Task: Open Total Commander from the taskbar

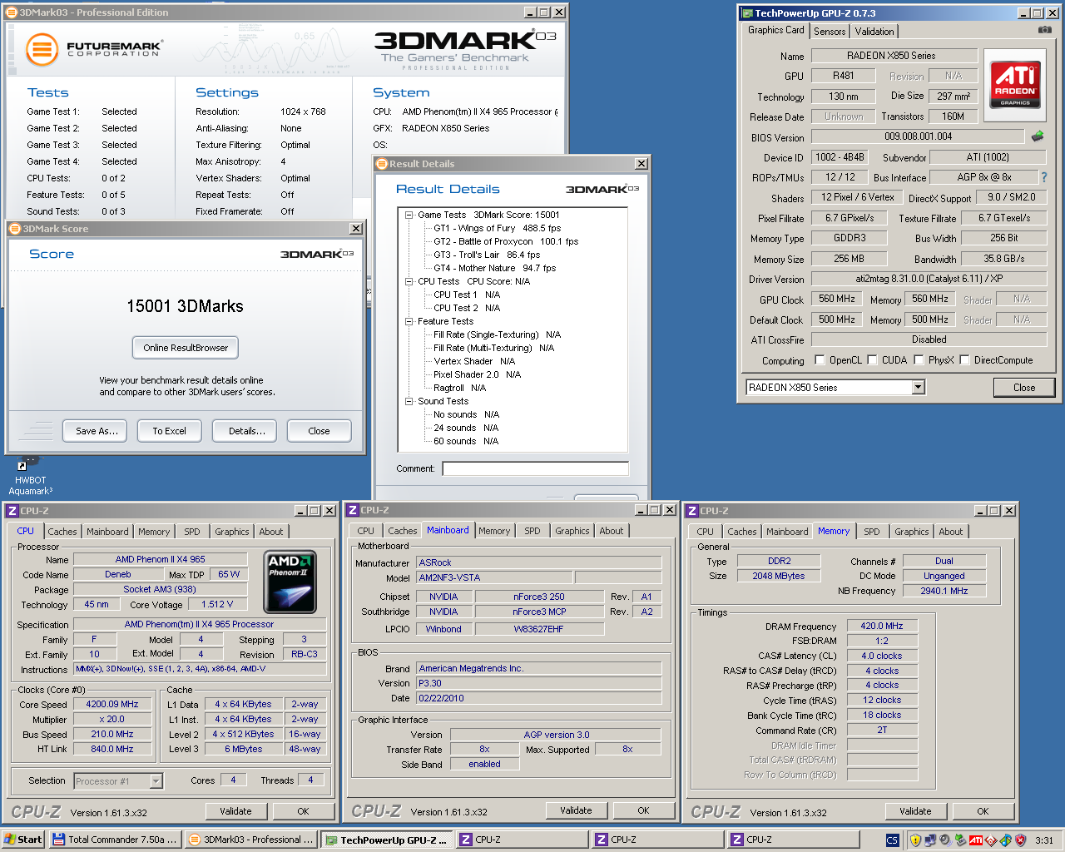Action: pyautogui.click(x=115, y=840)
